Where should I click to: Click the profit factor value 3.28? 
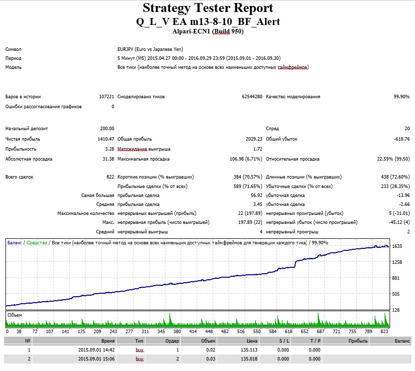pyautogui.click(x=110, y=149)
